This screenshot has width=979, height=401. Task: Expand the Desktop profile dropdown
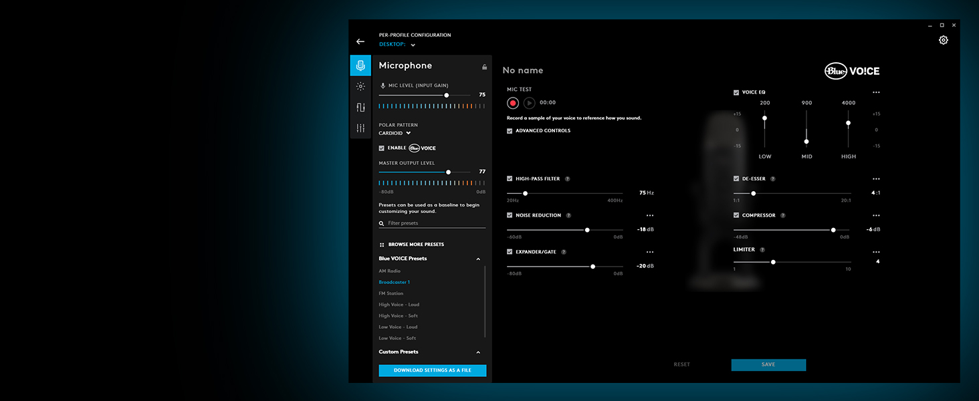(413, 45)
